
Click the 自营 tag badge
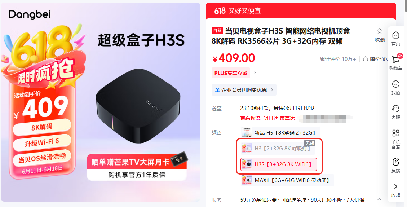coord(217,31)
